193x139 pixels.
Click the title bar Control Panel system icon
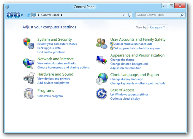(7, 7)
